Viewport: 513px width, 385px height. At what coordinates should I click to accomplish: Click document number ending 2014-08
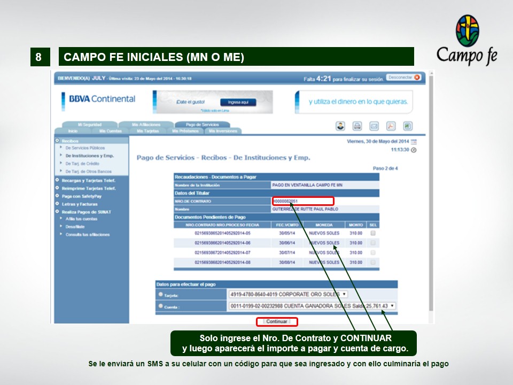pos(222,263)
